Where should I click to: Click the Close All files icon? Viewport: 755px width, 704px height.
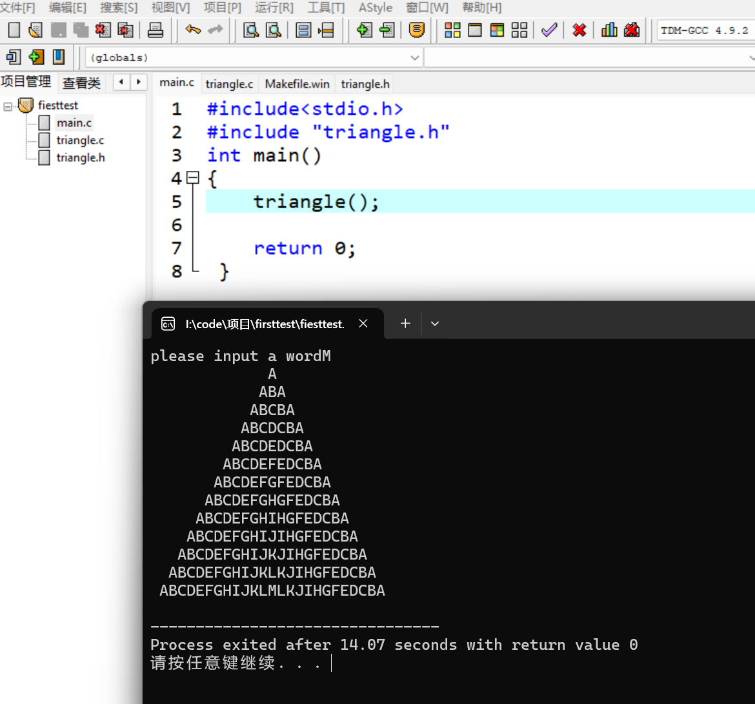[x=125, y=30]
